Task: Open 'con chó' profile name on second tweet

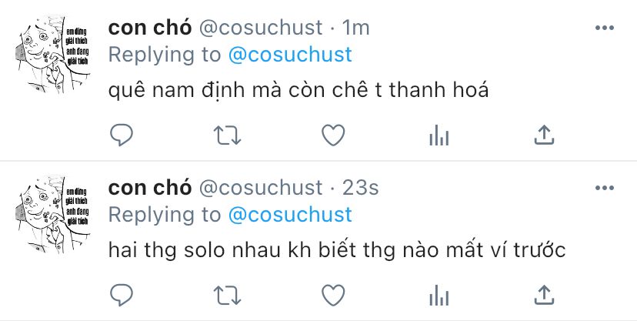Action: tap(150, 188)
